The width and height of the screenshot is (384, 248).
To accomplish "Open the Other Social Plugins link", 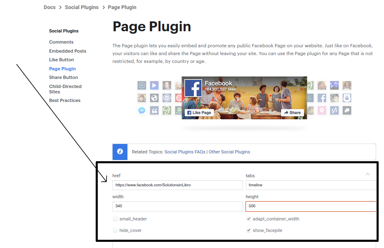I will [229, 152].
